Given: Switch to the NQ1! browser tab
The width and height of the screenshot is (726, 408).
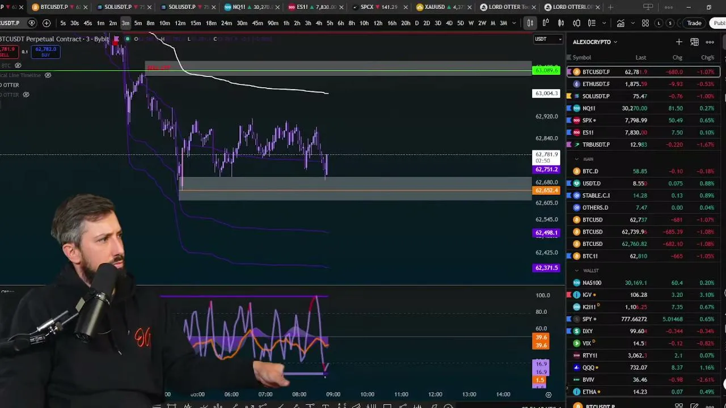Looking at the screenshot, I should [x=252, y=7].
